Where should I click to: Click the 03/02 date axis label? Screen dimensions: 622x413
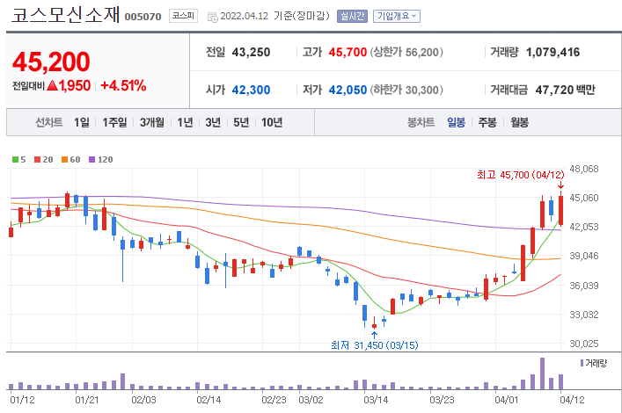point(311,400)
